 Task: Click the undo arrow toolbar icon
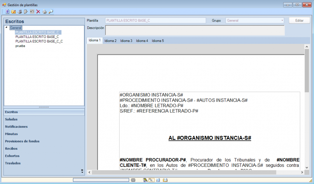click(x=32, y=12)
